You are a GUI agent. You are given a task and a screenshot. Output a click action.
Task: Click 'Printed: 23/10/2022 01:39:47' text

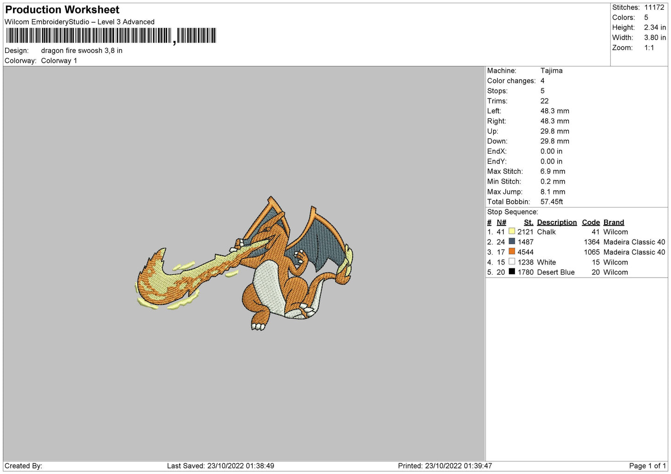click(x=445, y=466)
